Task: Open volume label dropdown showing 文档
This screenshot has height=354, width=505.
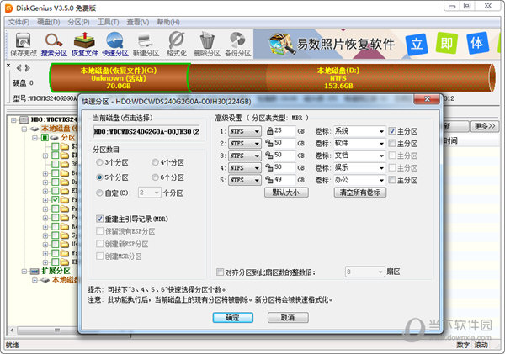Action: (381, 156)
